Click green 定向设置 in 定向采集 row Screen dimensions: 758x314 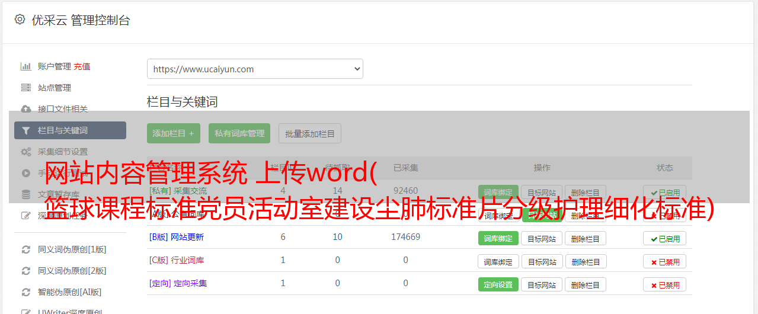pyautogui.click(x=498, y=284)
